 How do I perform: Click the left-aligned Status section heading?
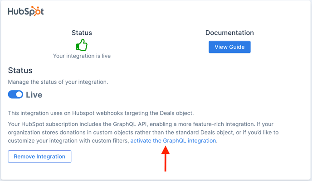pyautogui.click(x=20, y=71)
